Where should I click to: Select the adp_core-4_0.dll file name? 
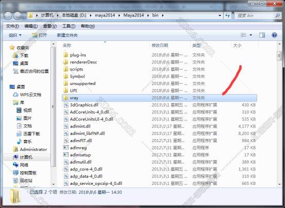(x=86, y=169)
